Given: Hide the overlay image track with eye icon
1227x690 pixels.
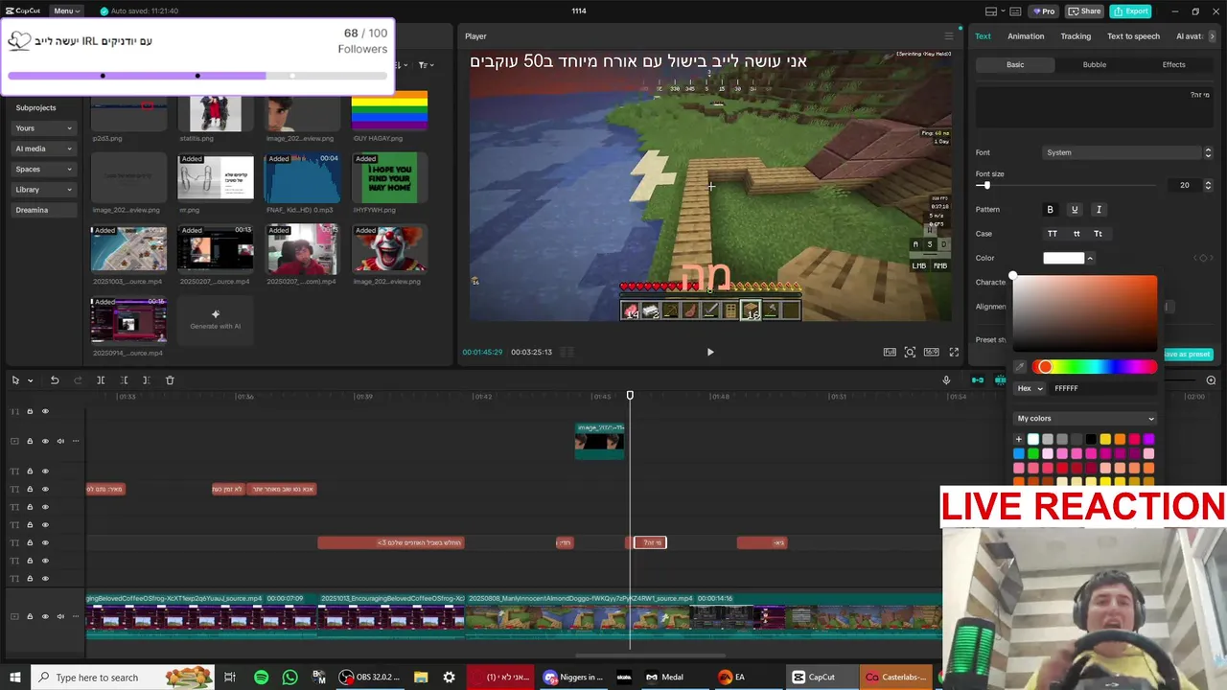Looking at the screenshot, I should (x=45, y=441).
